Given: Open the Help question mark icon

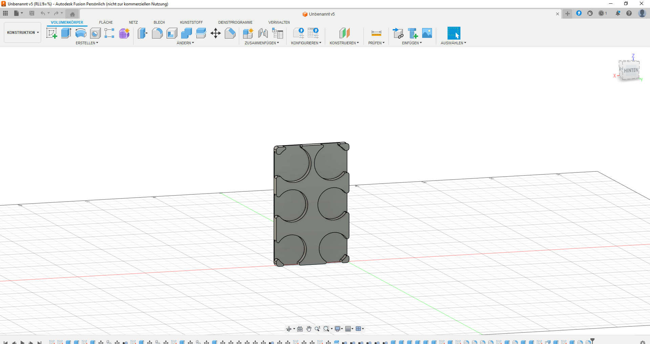Looking at the screenshot, I should click(x=629, y=13).
